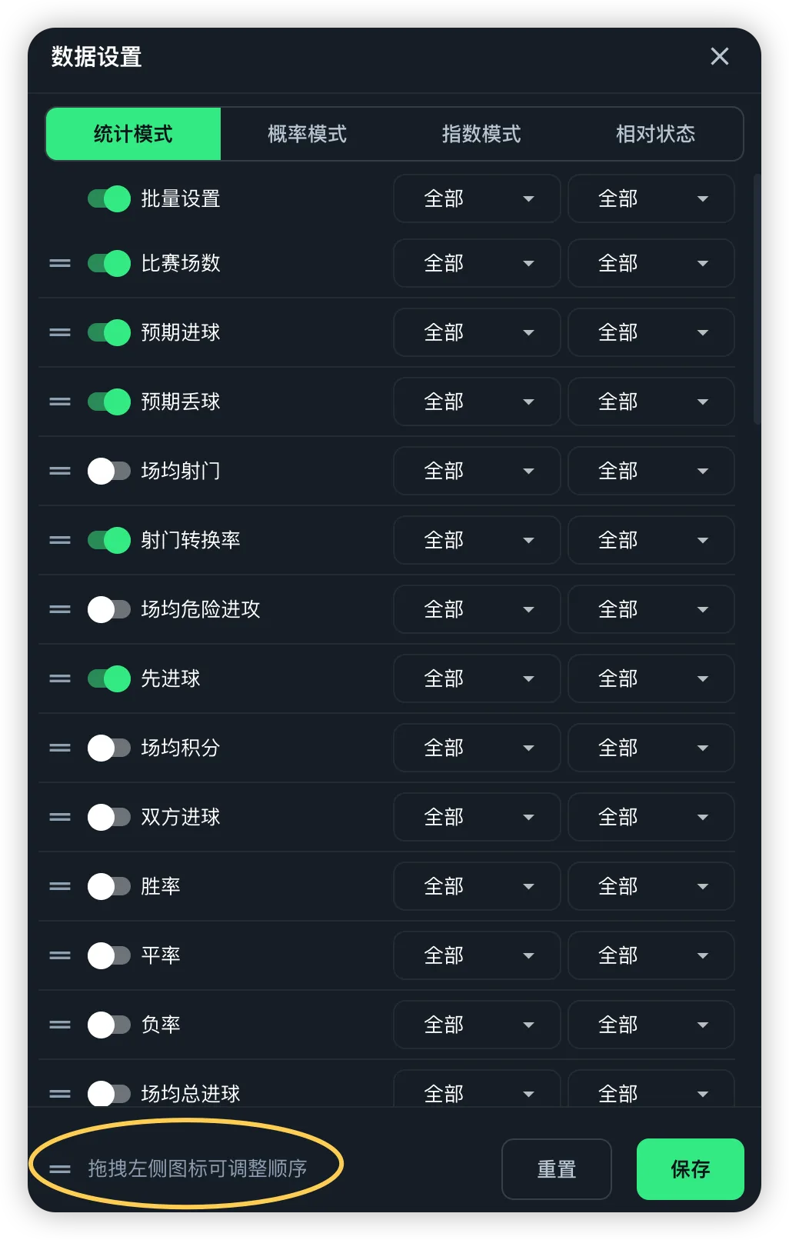Close the 数据设置 dialog with X
Image resolution: width=789 pixels, height=1240 pixels.
(x=720, y=56)
